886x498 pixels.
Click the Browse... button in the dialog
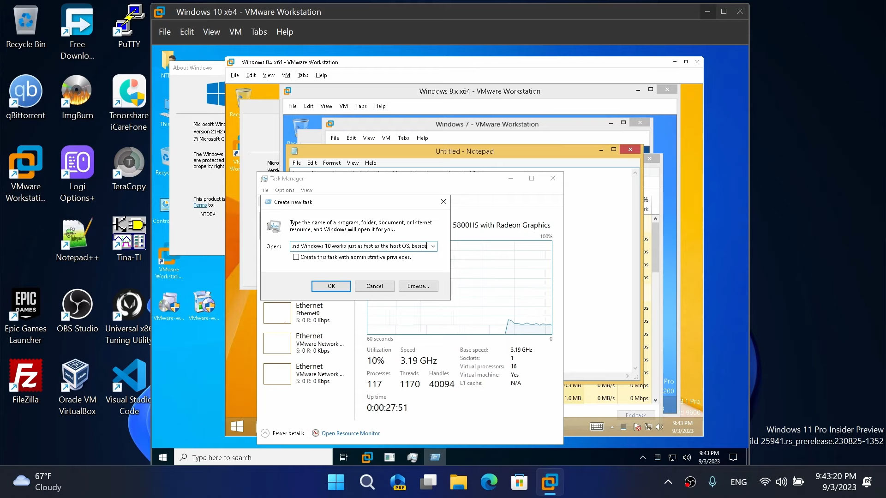point(418,286)
